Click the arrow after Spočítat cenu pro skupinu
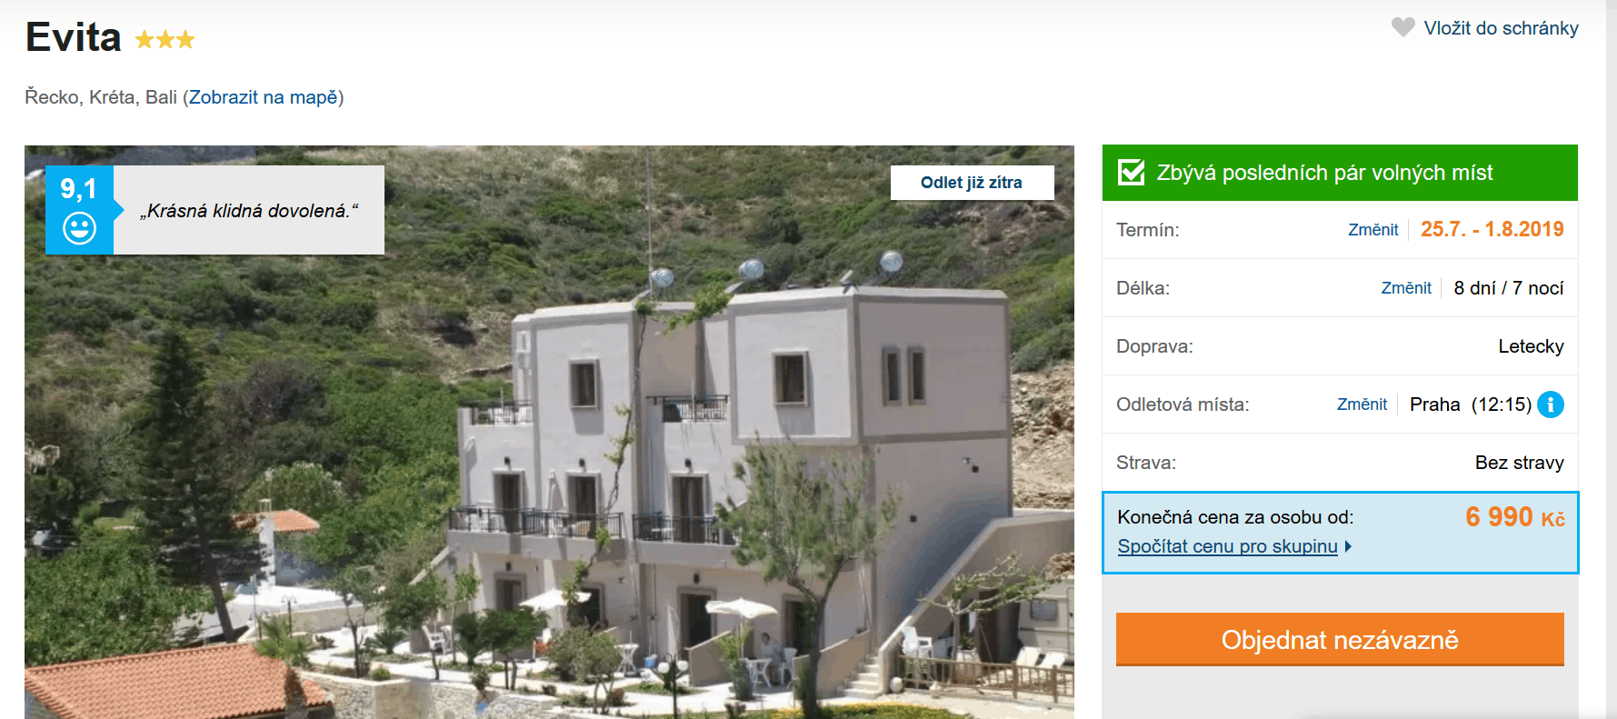The height and width of the screenshot is (719, 1617). point(1348,546)
